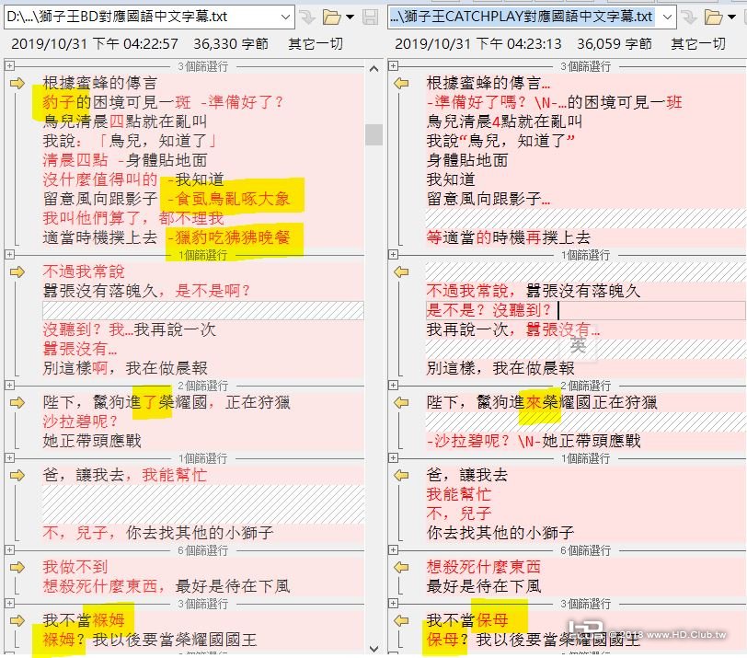Click the left-arrow above 不過我常說，囂張沒有落魄久 in right pane
747x658 pixels.
coord(401,272)
